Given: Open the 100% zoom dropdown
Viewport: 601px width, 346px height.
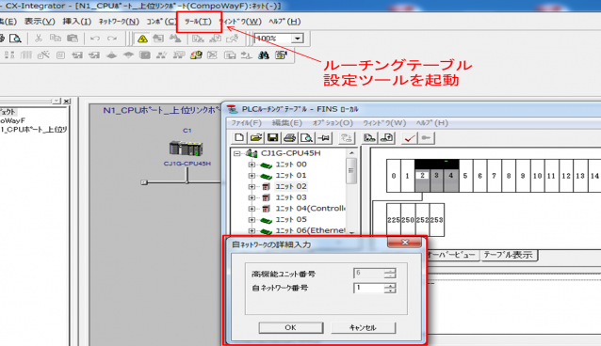Looking at the screenshot, I should coord(298,39).
